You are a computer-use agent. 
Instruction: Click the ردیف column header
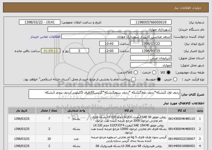tap(200, 111)
